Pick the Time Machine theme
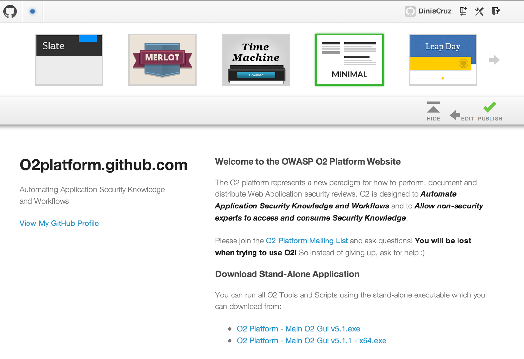524x359 pixels. tap(256, 60)
